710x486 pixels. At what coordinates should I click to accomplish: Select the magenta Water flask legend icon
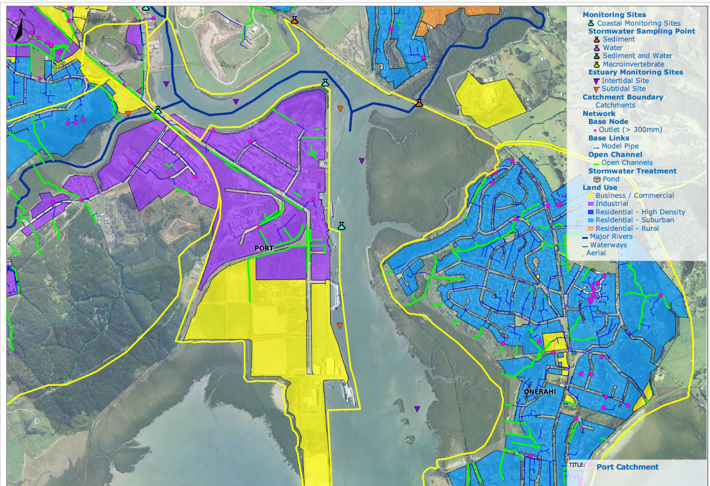596,48
